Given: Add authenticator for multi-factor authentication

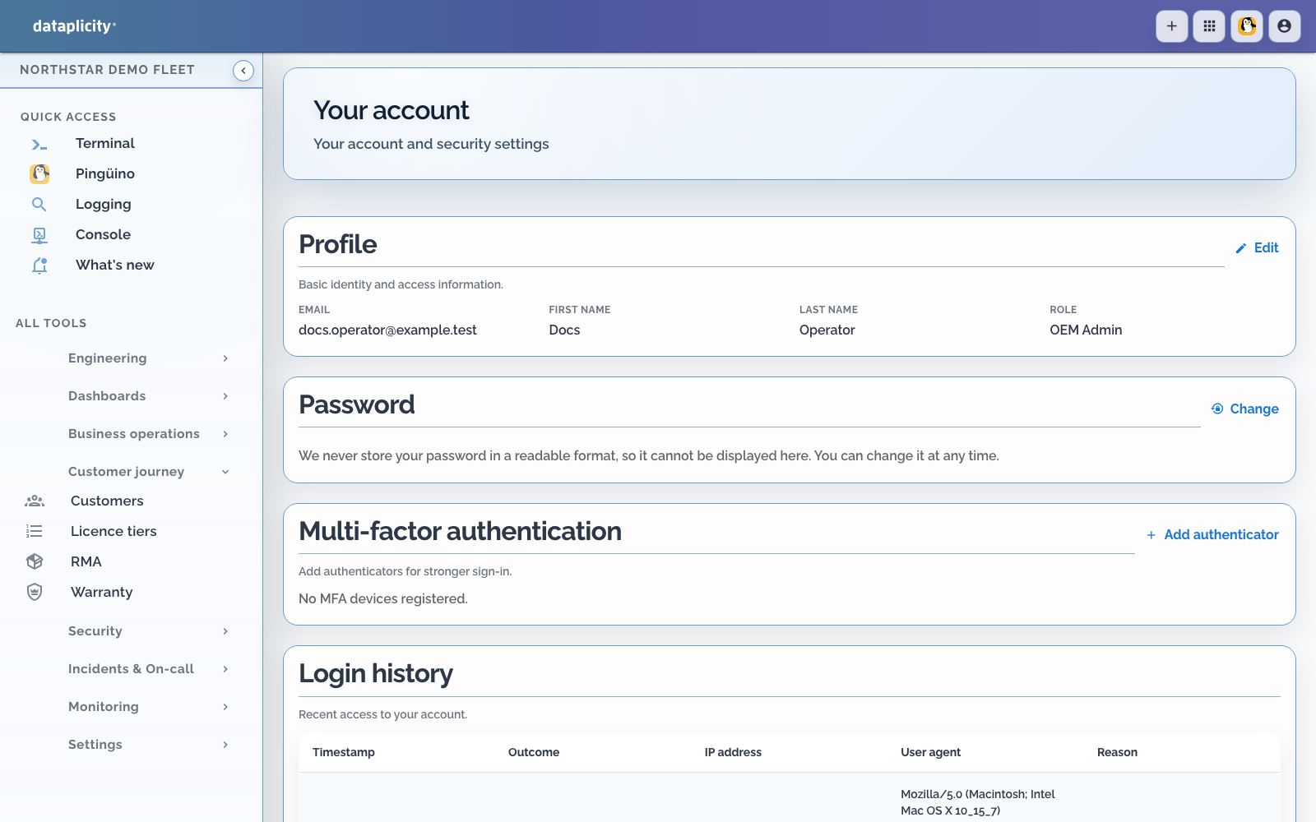Looking at the screenshot, I should click(1212, 534).
